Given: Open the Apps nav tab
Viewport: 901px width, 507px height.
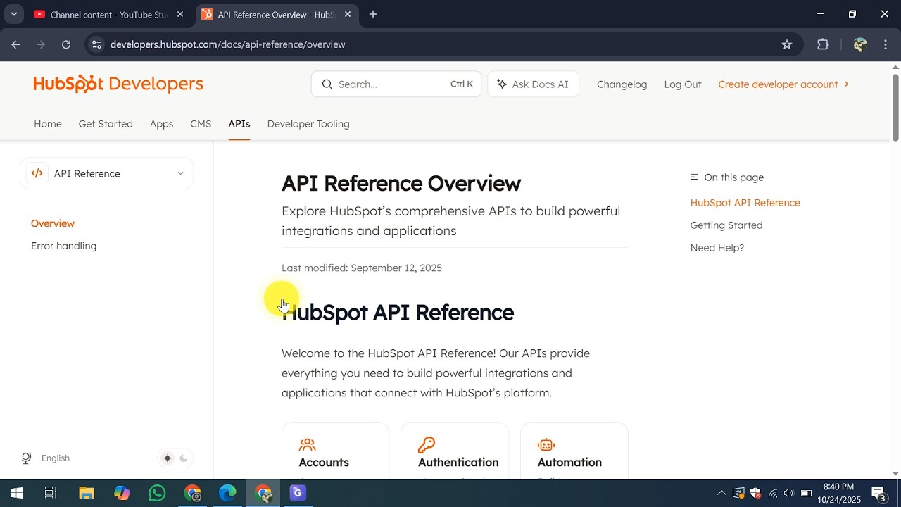Looking at the screenshot, I should click(161, 124).
